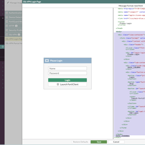Screen dimensions: 145x145
Task: Click the opening <body> tag line
Action: 119,32
